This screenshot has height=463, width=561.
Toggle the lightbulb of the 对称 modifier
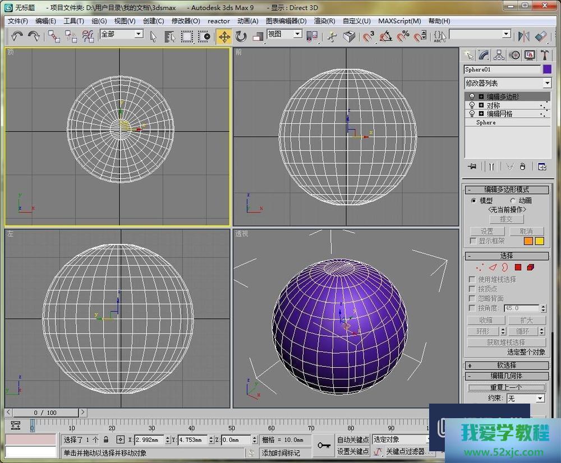(472, 105)
